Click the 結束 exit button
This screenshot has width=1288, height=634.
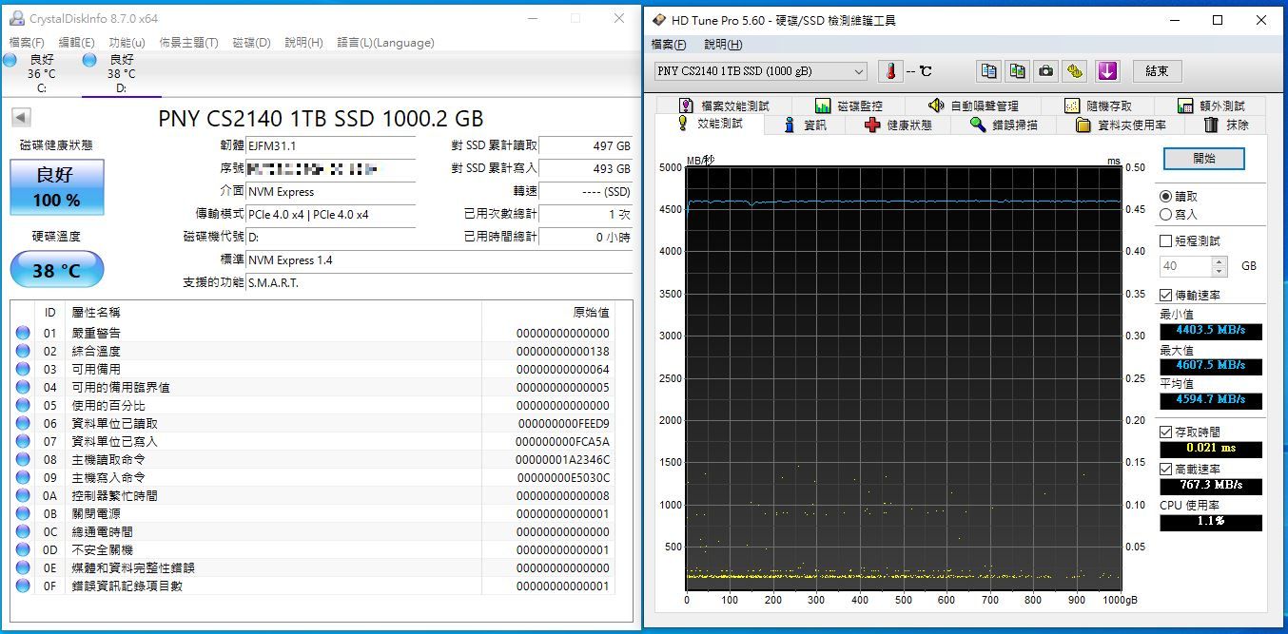tap(1157, 71)
